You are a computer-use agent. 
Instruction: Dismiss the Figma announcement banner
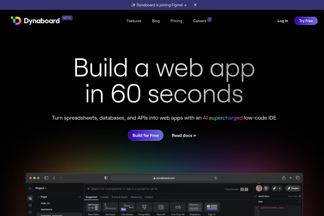(x=195, y=5)
